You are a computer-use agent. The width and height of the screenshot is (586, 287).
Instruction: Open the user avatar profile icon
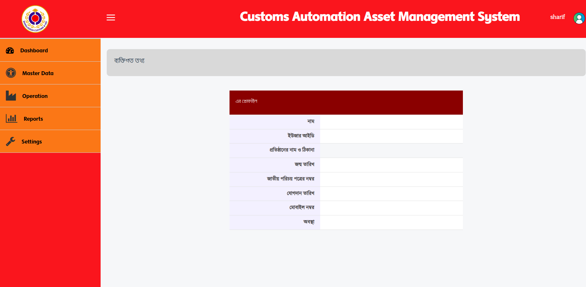click(x=579, y=18)
